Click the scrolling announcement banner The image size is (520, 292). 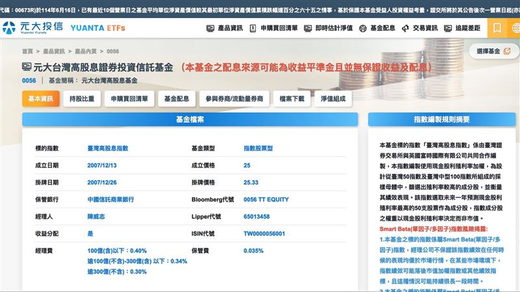click(x=260, y=10)
